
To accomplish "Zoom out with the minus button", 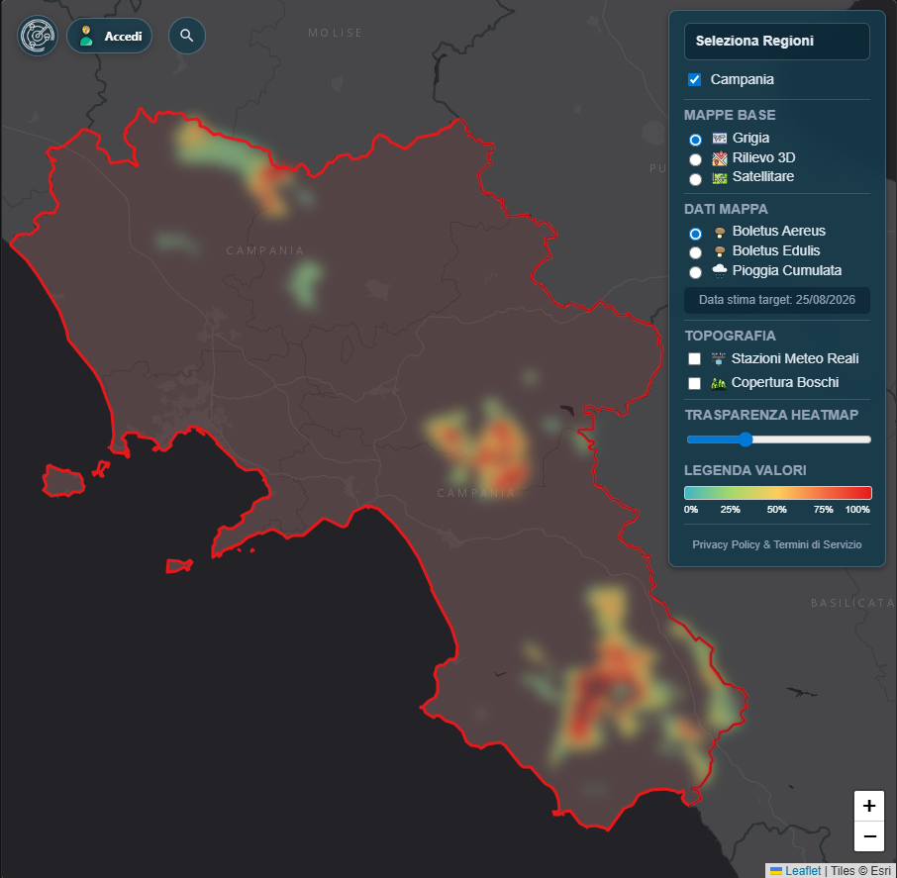I will coord(868,836).
